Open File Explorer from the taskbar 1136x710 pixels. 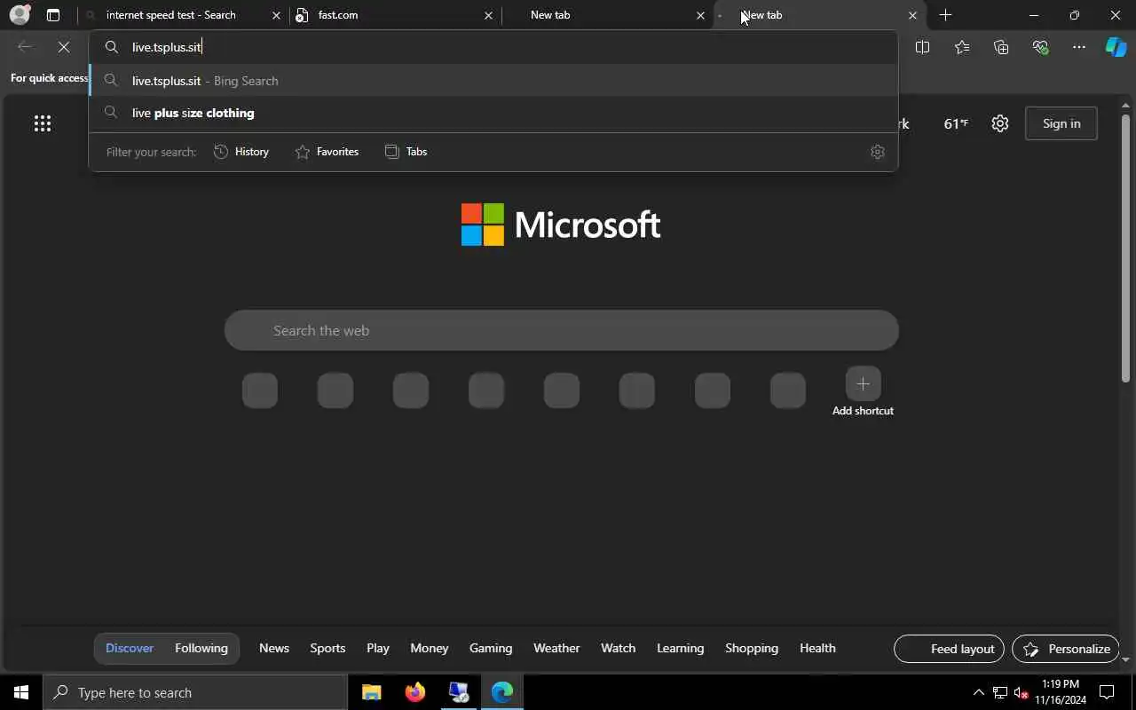pos(372,692)
